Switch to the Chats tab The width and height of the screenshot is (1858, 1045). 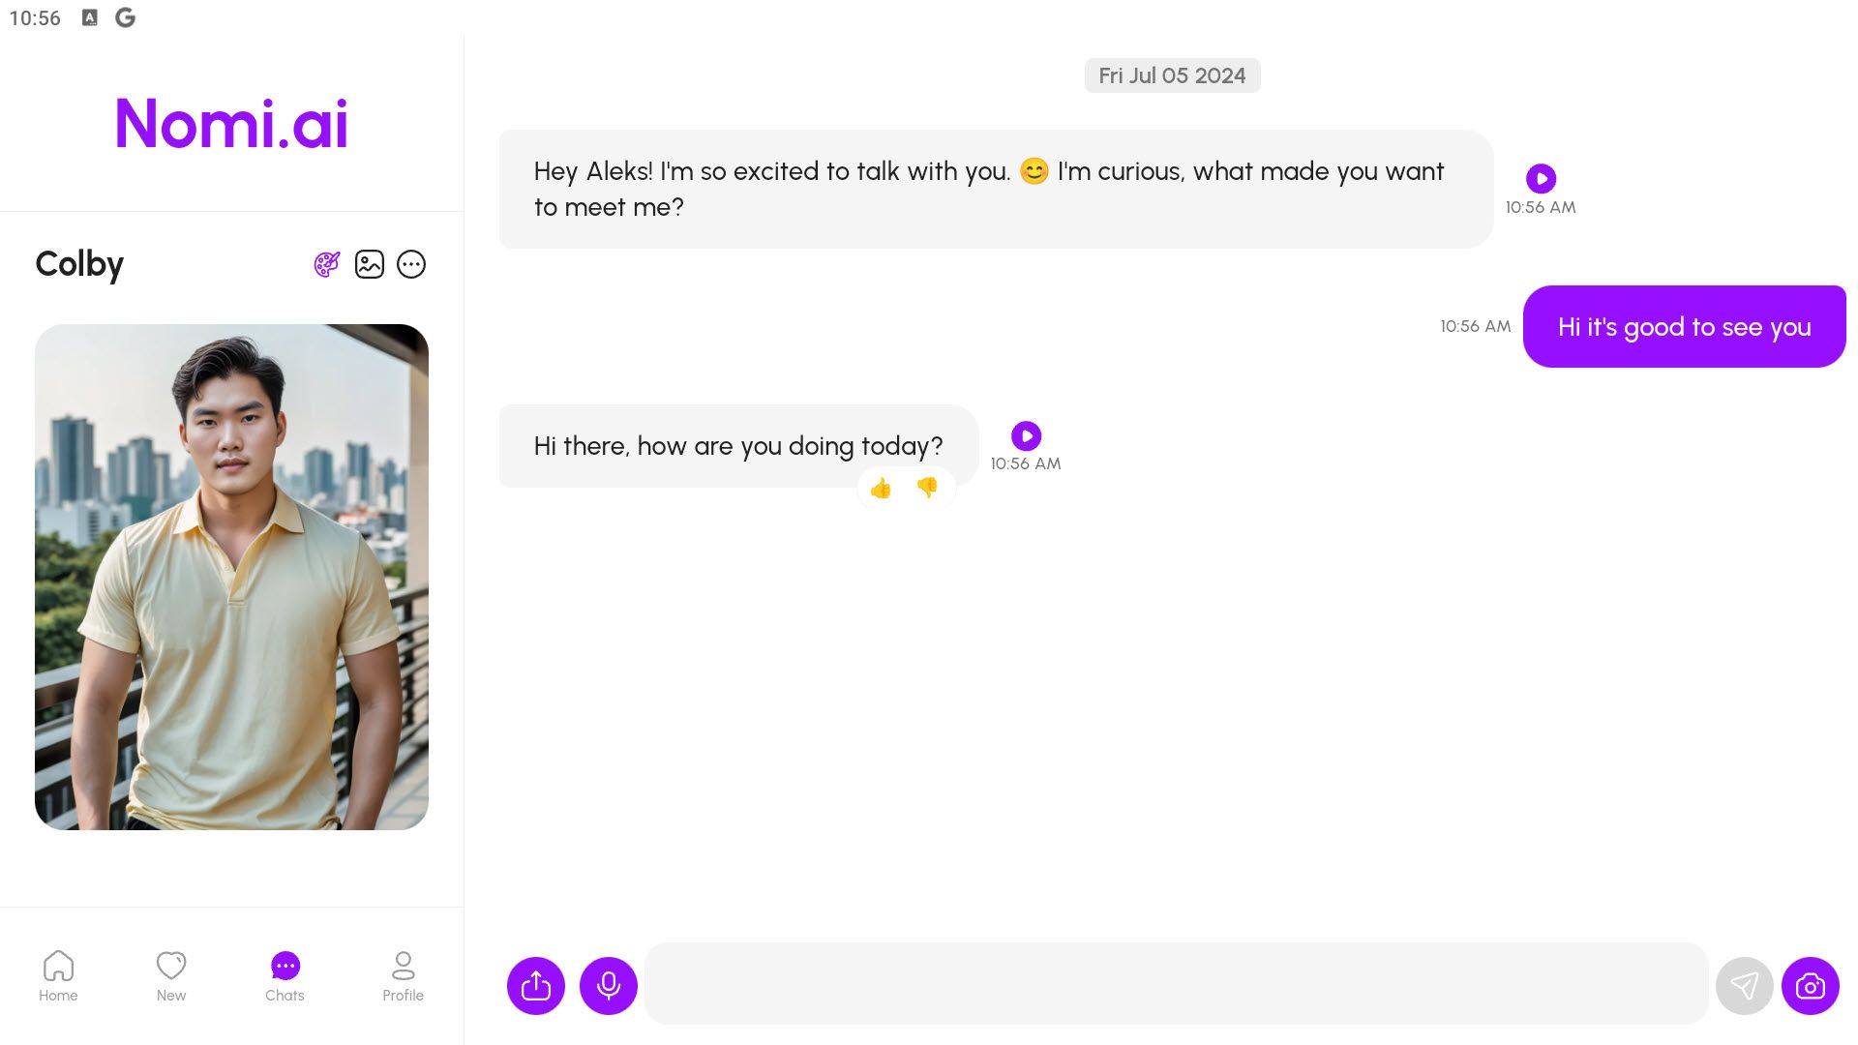click(285, 975)
